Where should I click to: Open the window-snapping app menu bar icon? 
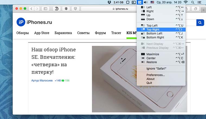coord(140,2)
